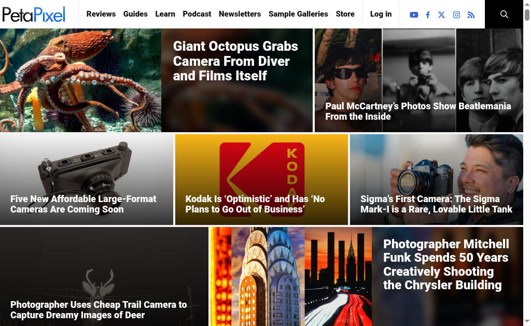
Task: Open the Guides menu item
Action: tap(135, 14)
